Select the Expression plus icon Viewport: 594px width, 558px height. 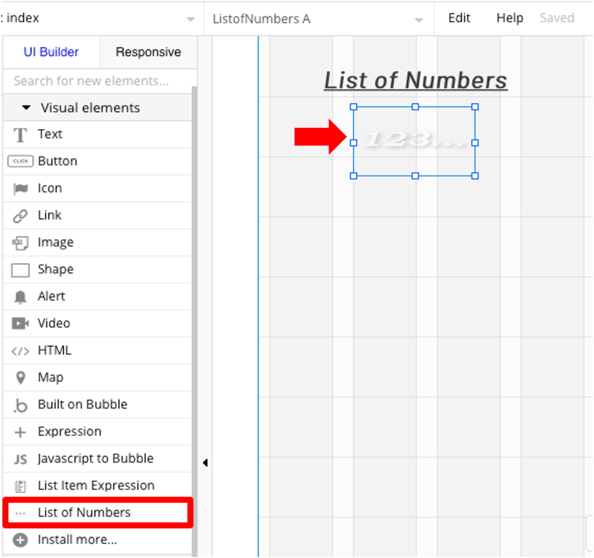[20, 432]
